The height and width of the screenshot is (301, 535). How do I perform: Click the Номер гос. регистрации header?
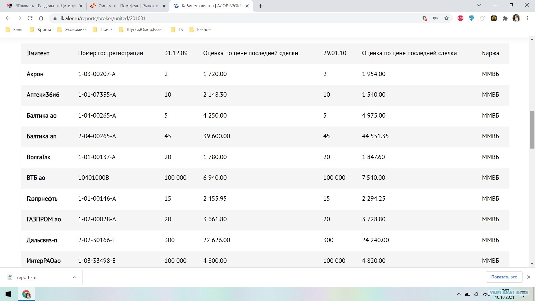[x=111, y=53]
